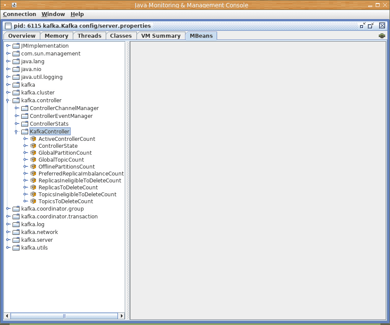This screenshot has width=390, height=325.
Task: Select the kafka.server label
Action: click(x=37, y=240)
